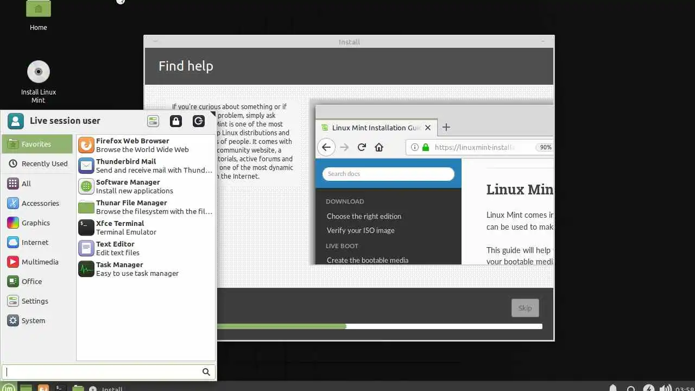Click the lock screen icon in menu header
This screenshot has height=391, width=695.
coord(176,121)
